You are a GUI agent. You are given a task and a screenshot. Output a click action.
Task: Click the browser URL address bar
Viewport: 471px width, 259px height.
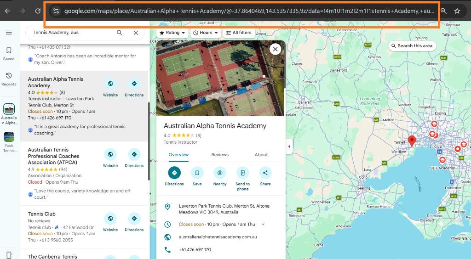[x=249, y=11]
